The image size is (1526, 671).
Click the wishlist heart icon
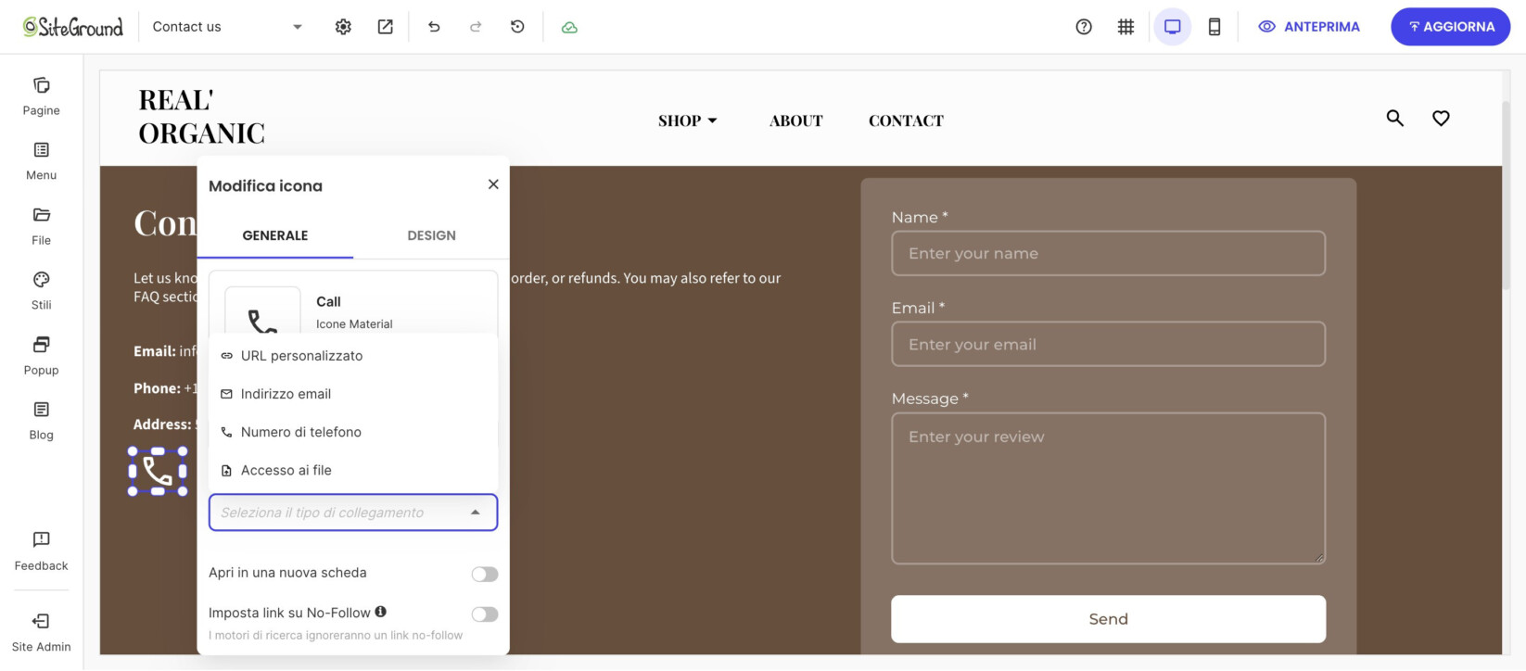point(1441,118)
